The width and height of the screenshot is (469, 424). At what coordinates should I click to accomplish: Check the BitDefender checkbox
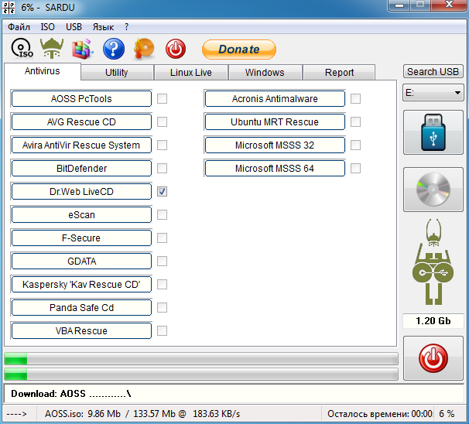click(x=162, y=169)
